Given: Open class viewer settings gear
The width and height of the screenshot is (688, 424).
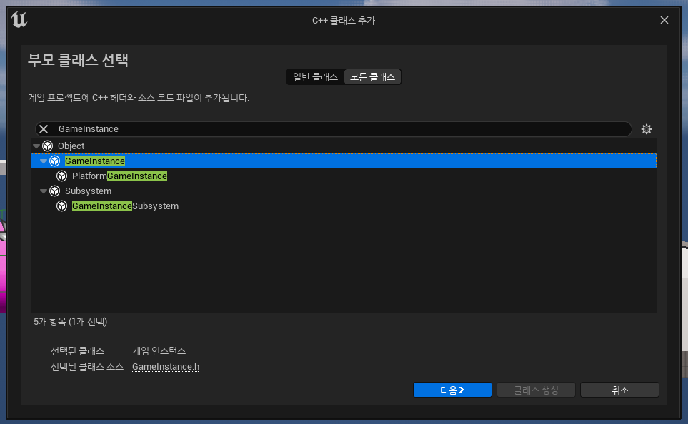Looking at the screenshot, I should click(647, 129).
